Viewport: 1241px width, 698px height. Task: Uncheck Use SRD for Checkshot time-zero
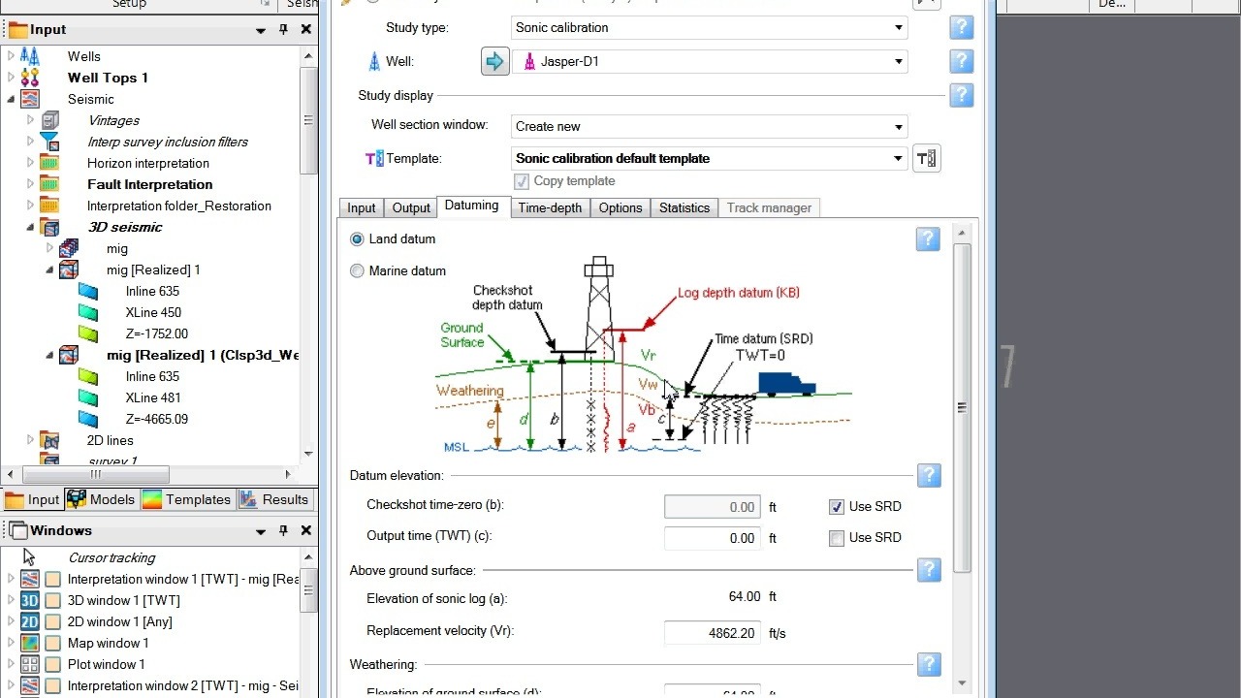(837, 506)
